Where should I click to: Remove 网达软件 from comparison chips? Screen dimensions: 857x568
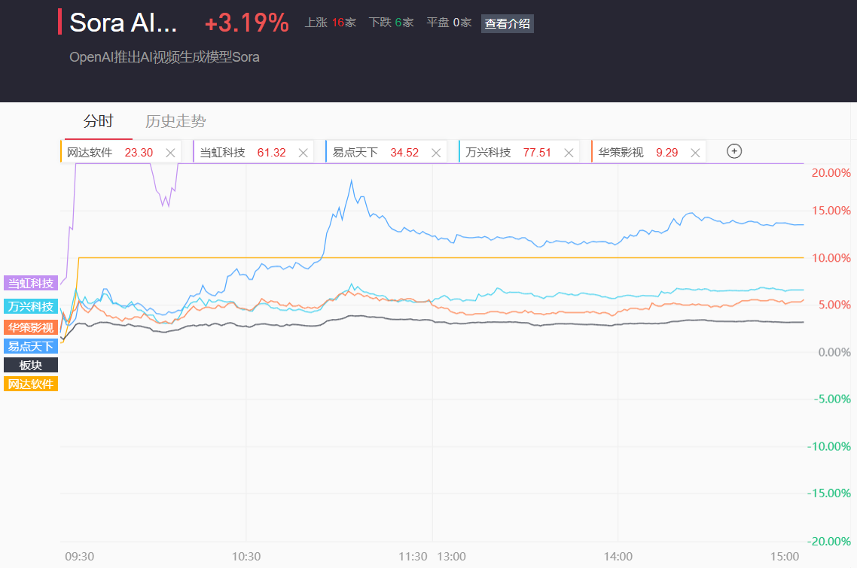170,153
